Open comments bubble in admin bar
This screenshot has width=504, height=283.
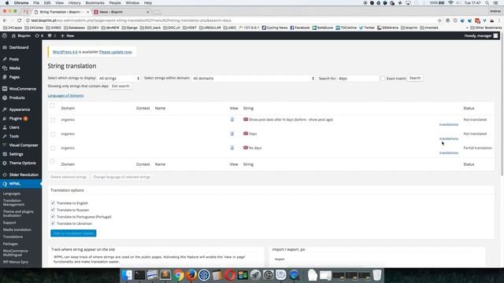(x=51, y=35)
